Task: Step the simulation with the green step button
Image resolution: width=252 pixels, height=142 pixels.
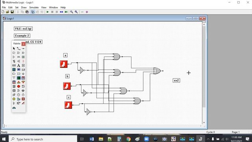Action: click(66, 12)
